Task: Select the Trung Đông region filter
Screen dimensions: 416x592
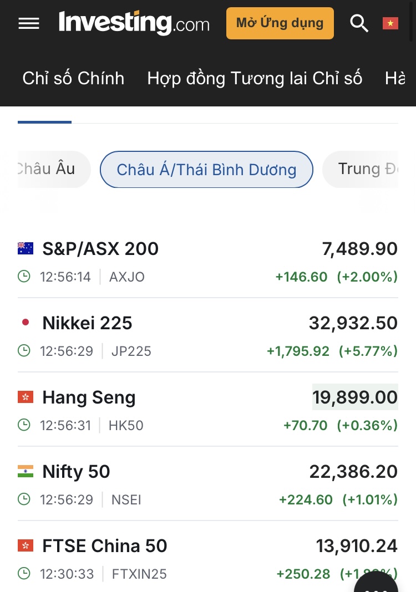Action: pos(367,169)
